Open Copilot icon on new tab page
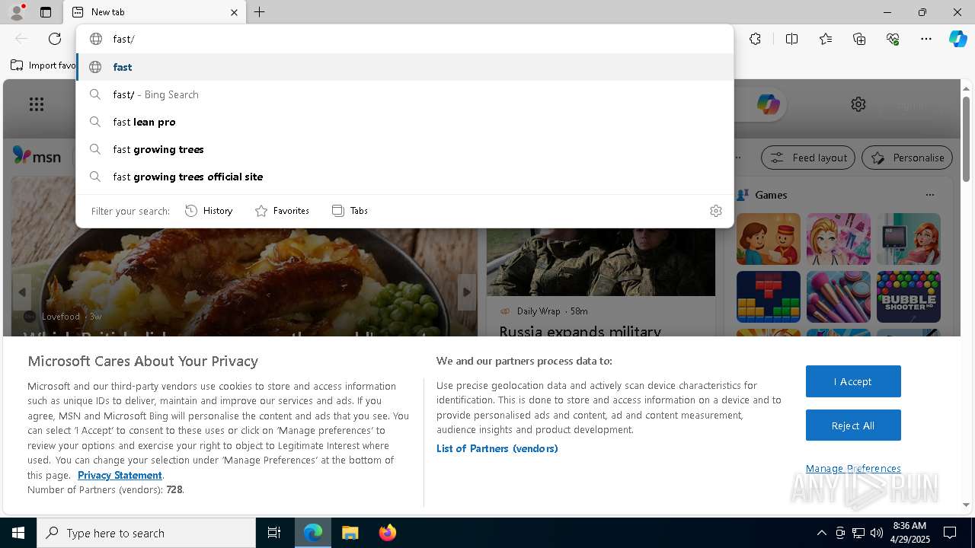 (768, 104)
